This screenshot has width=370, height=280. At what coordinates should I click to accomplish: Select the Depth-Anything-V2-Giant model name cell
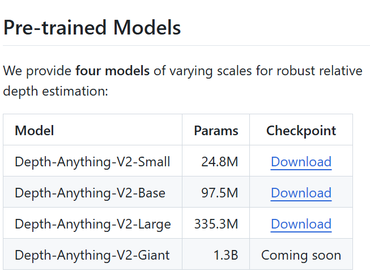pyautogui.click(x=92, y=255)
